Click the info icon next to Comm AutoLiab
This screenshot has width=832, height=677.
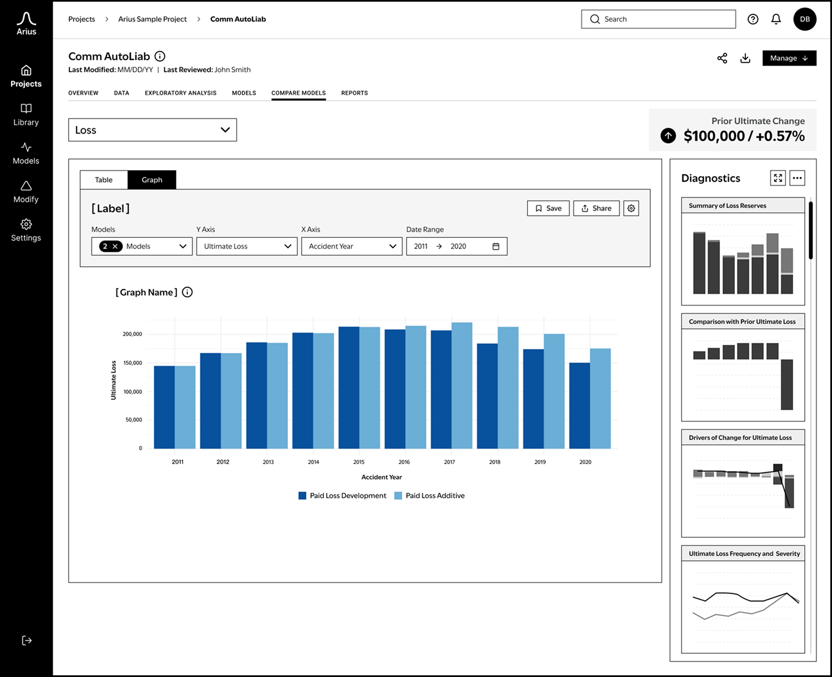[160, 56]
